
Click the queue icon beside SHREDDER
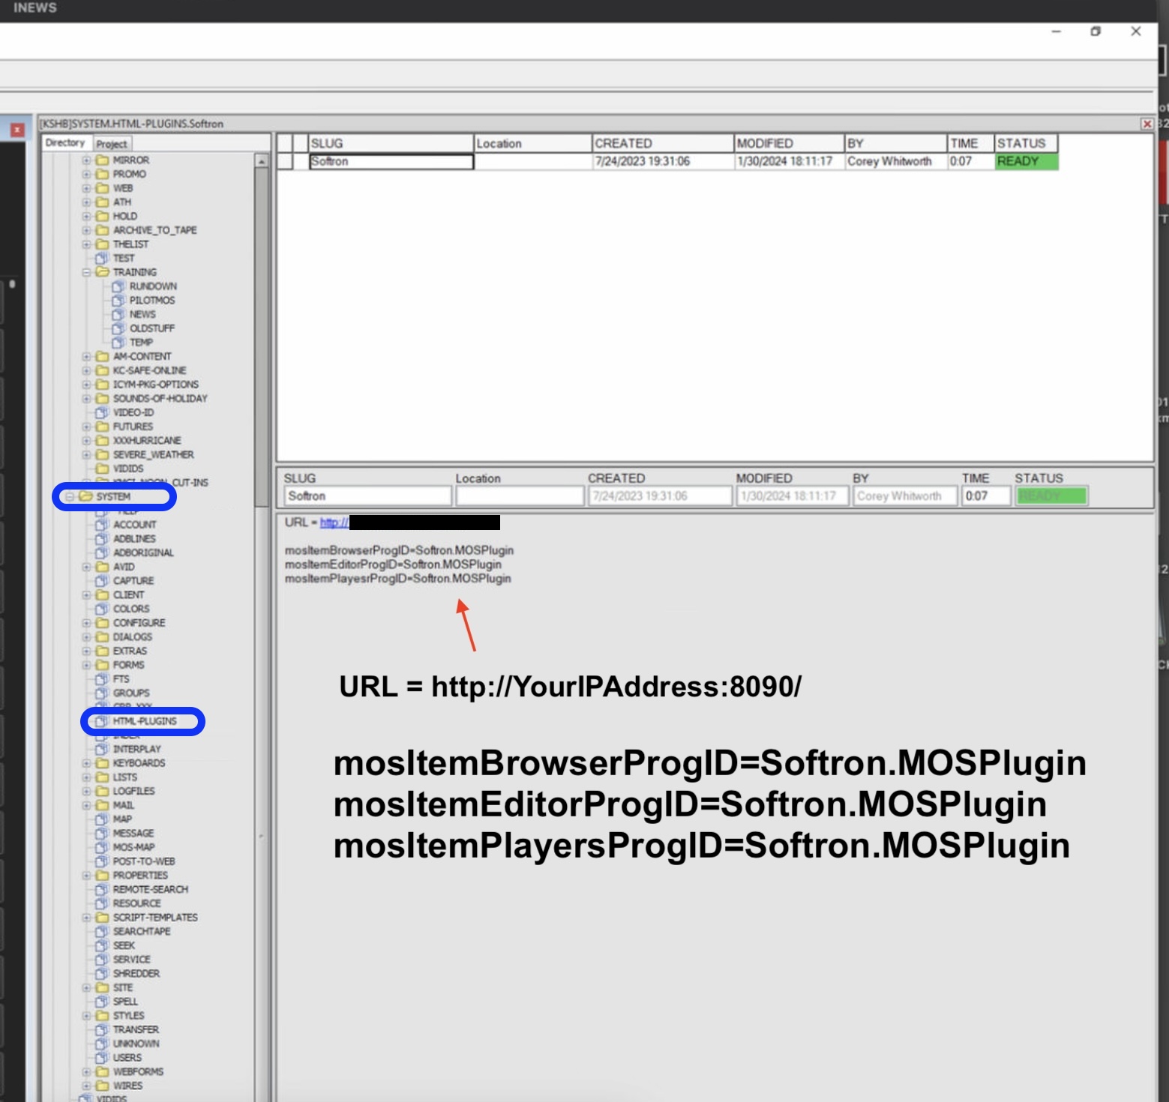pyautogui.click(x=103, y=973)
